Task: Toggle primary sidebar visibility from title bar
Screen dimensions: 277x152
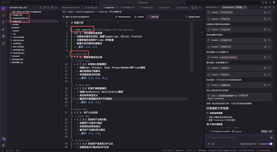Action: [266, 3]
